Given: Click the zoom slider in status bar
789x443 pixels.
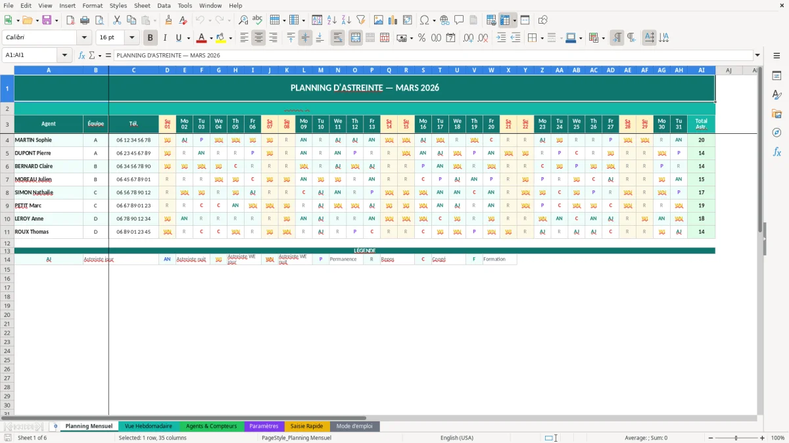Looking at the screenshot, I should coord(736,438).
